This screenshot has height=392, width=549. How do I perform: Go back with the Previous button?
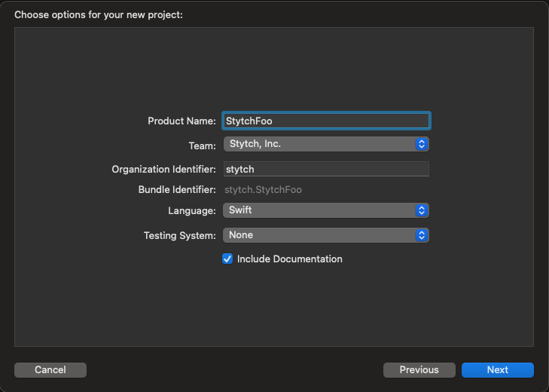coord(419,369)
